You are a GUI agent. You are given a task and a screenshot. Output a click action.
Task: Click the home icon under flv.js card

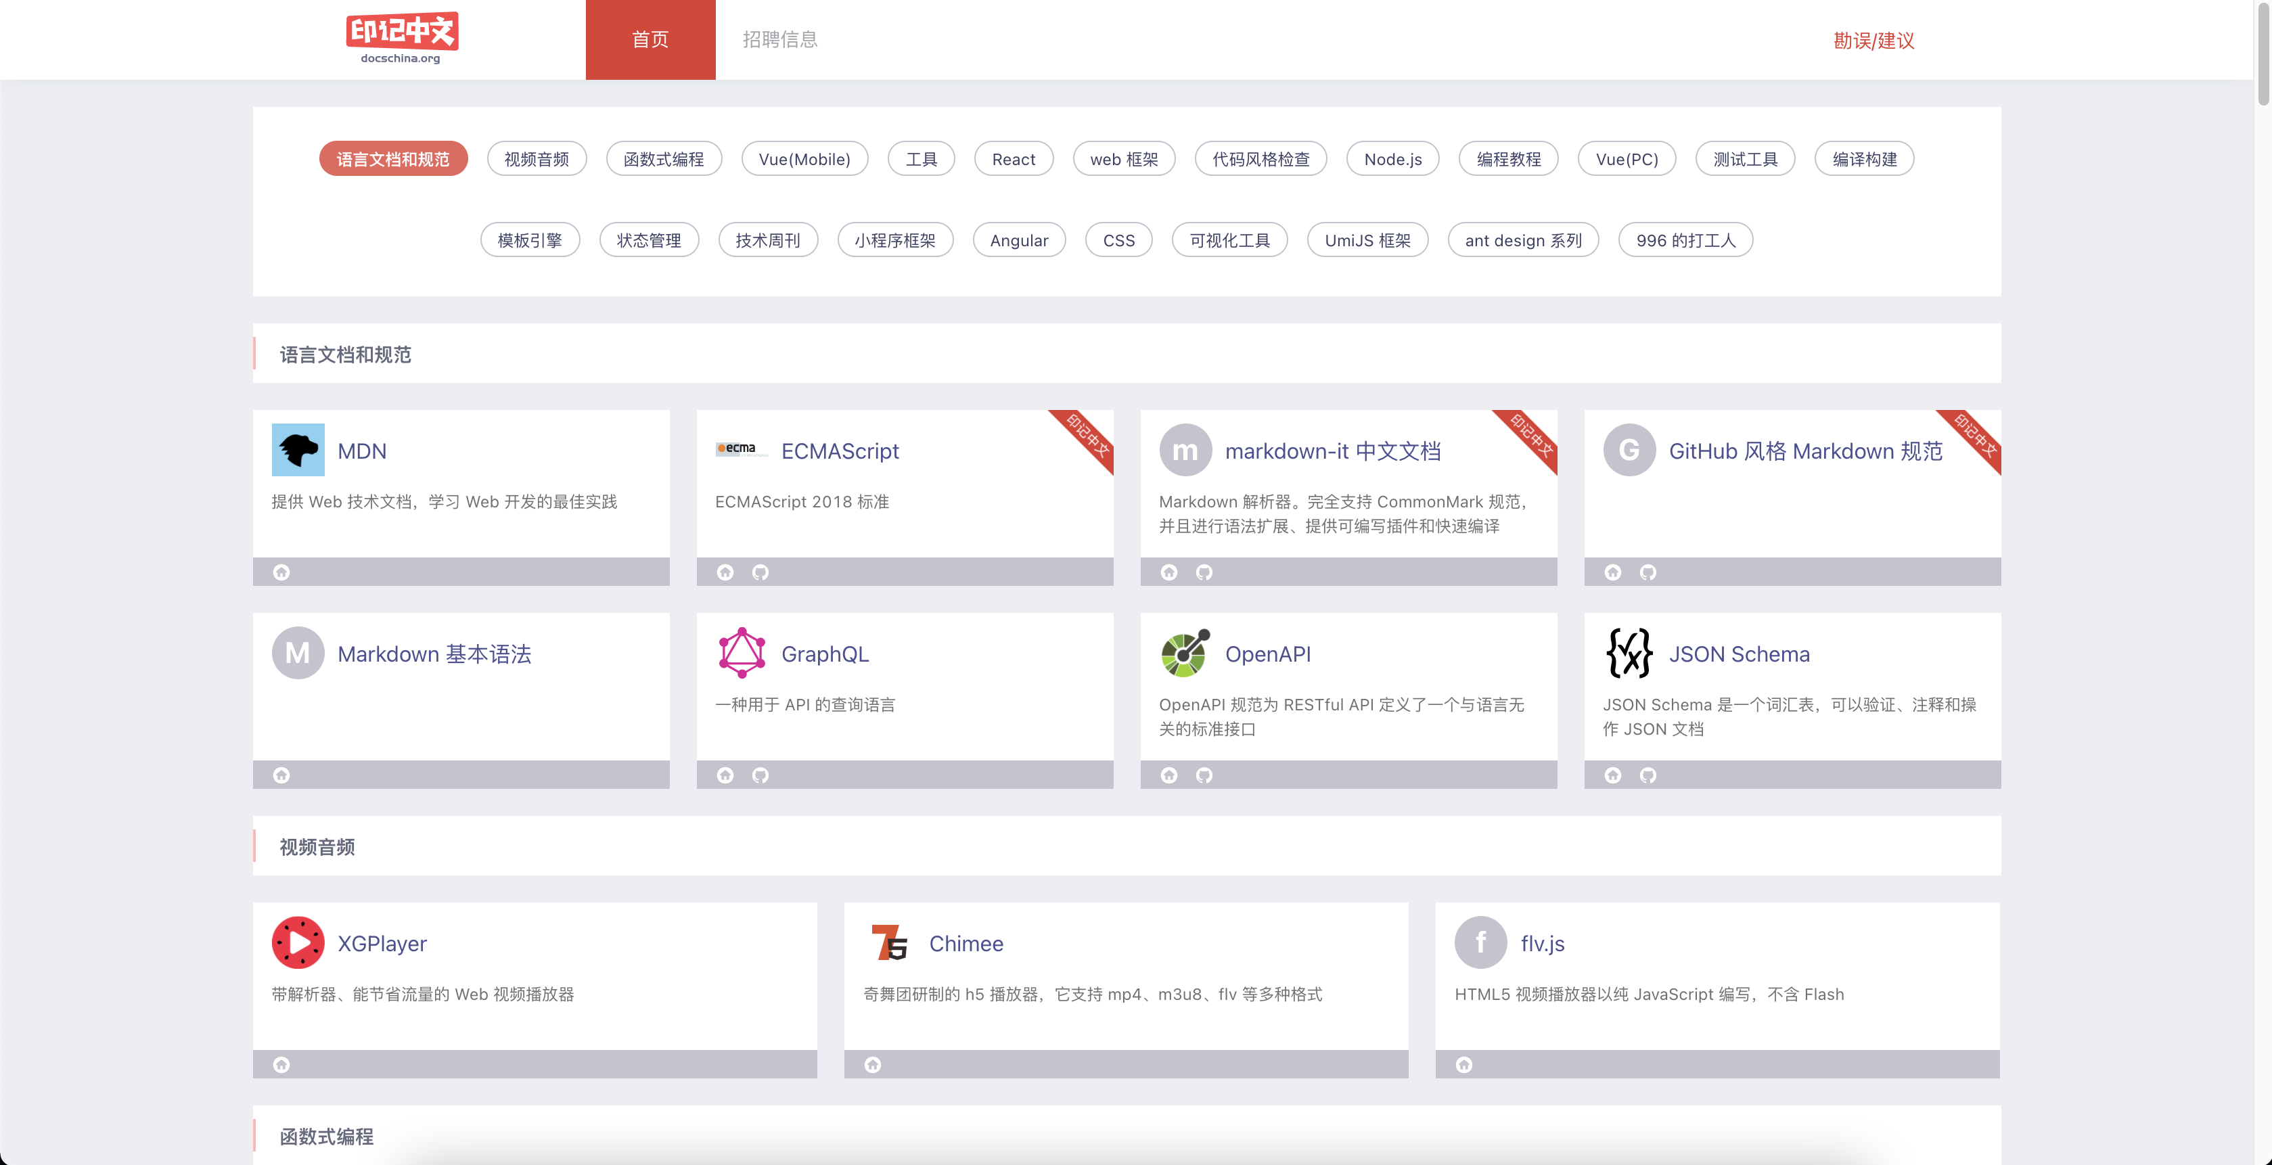[x=1463, y=1064]
